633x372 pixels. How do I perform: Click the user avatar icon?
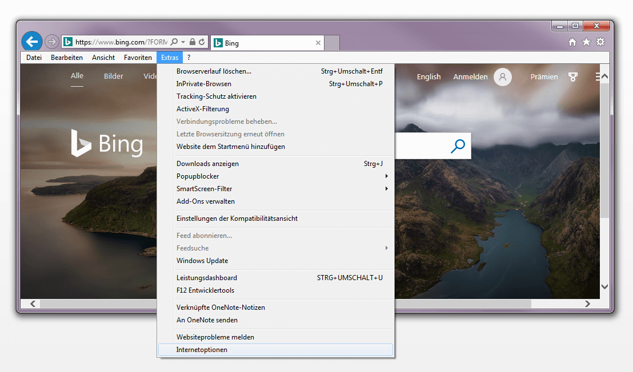pos(503,76)
